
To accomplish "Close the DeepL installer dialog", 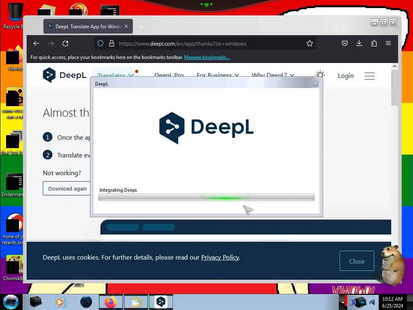I will [315, 84].
